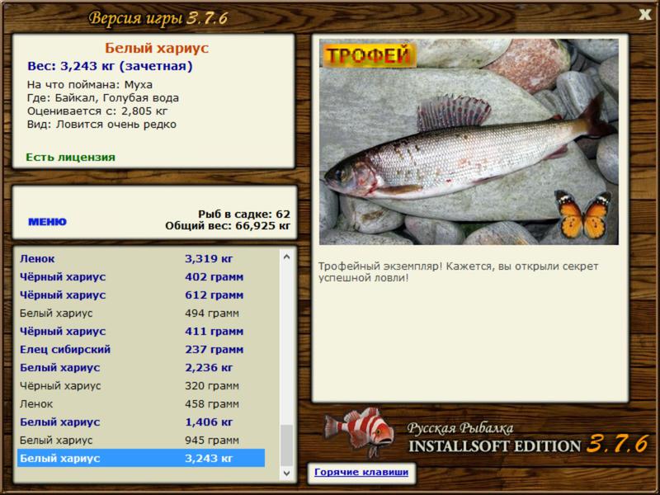The image size is (660, 495).
Task: Open the МЕНЮ button
Action: click(47, 222)
